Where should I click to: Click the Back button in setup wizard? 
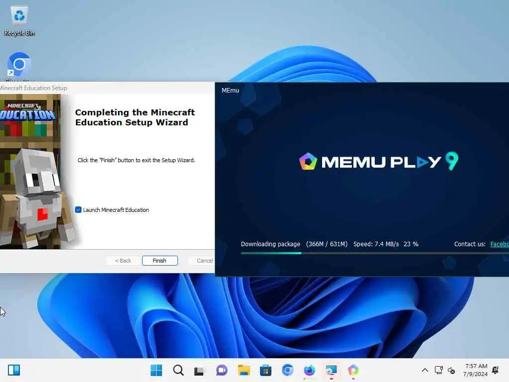click(x=123, y=261)
